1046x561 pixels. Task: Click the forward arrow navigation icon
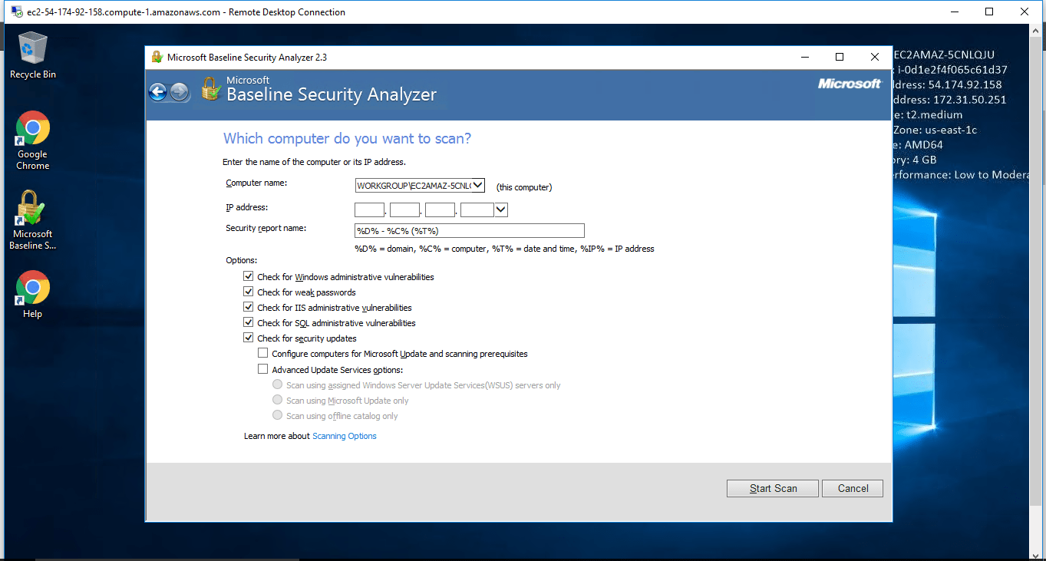(179, 92)
